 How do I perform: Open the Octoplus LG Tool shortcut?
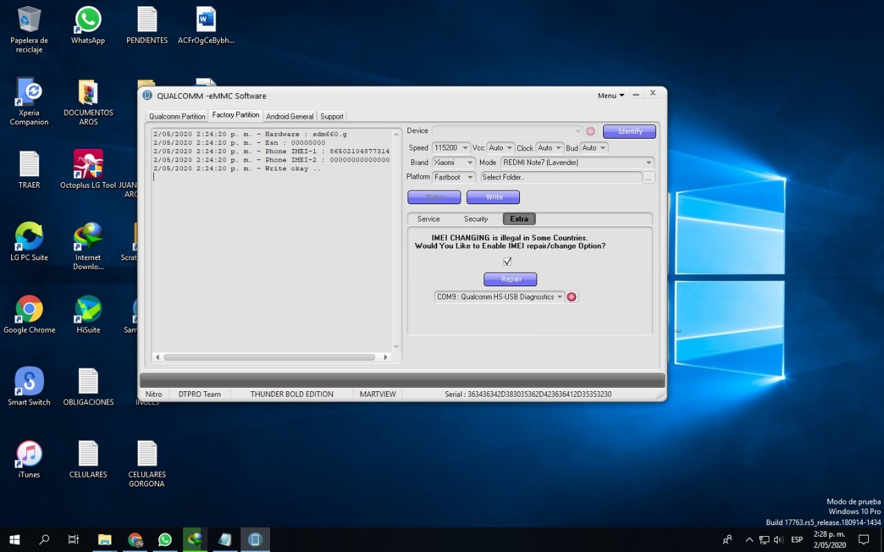tap(88, 170)
